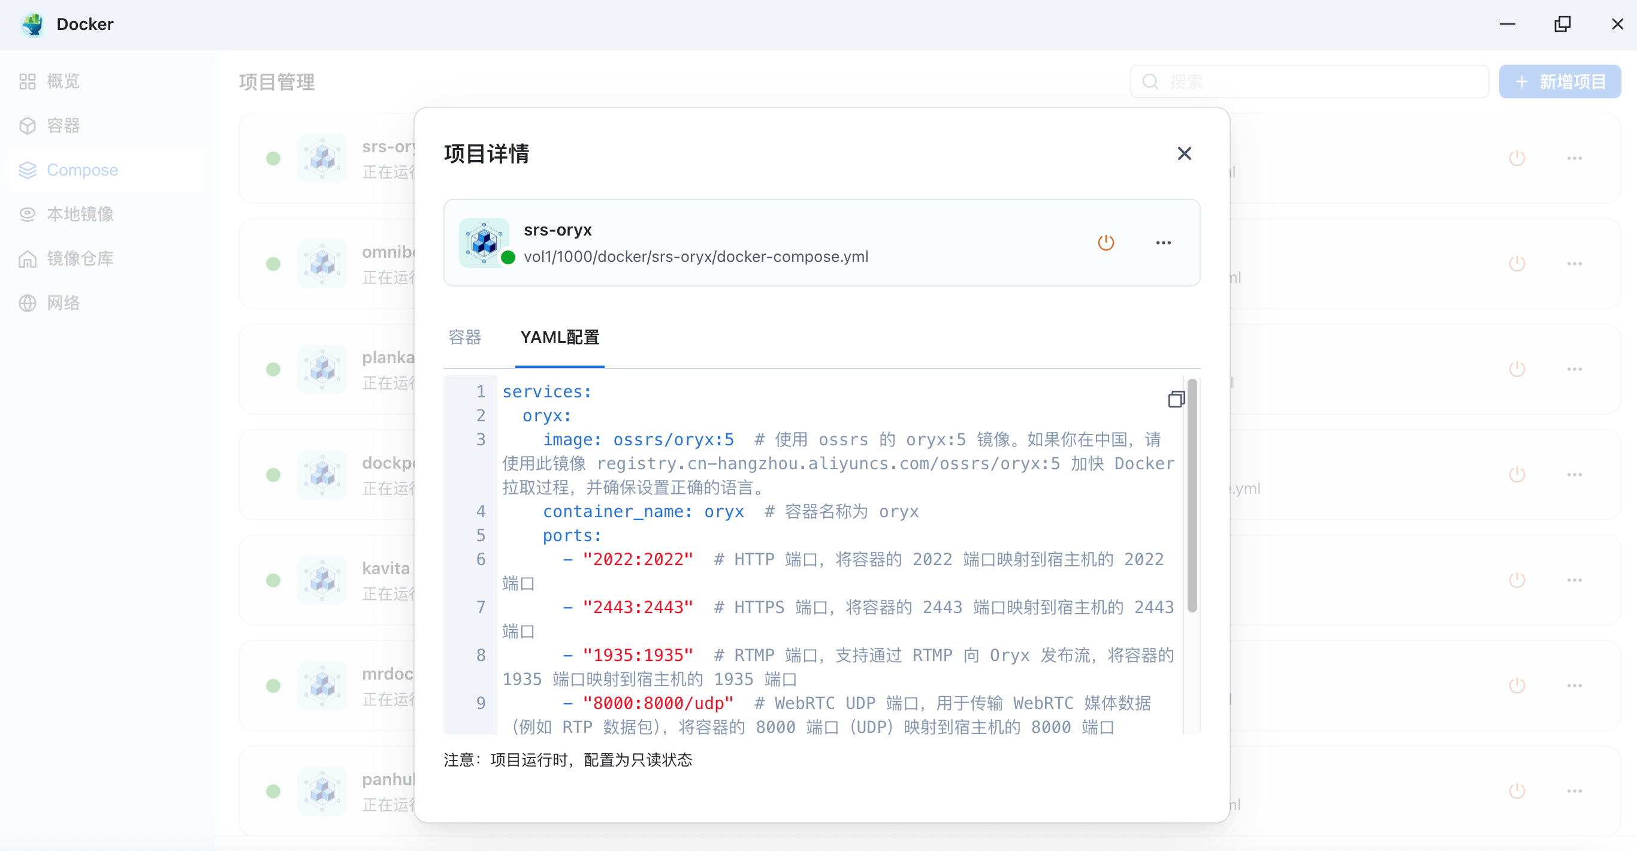Click the copy YAML code icon
Viewport: 1637px width, 851px height.
coord(1176,399)
